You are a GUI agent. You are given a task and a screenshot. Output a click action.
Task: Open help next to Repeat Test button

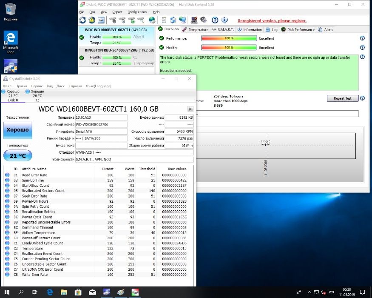[362, 98]
